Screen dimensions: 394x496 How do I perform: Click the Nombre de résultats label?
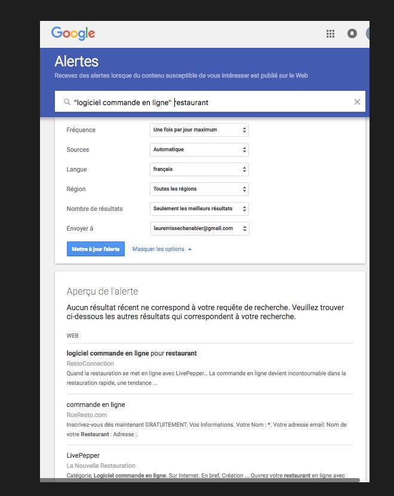coord(94,209)
